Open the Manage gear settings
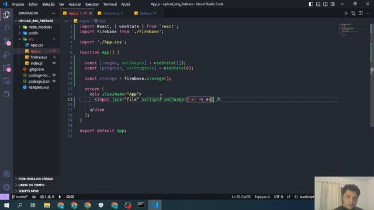The width and height of the screenshot is (374, 210). pyautogui.click(x=6, y=187)
